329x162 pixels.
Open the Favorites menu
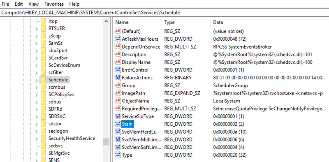coord(54,4)
